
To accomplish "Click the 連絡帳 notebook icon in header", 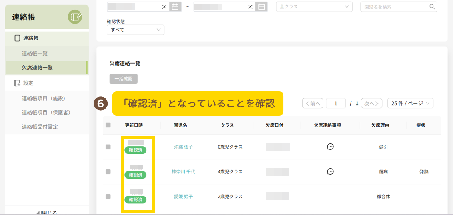I will coord(75,17).
